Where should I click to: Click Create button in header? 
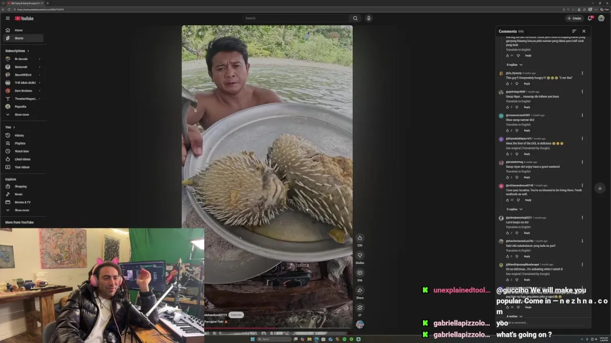(x=574, y=18)
